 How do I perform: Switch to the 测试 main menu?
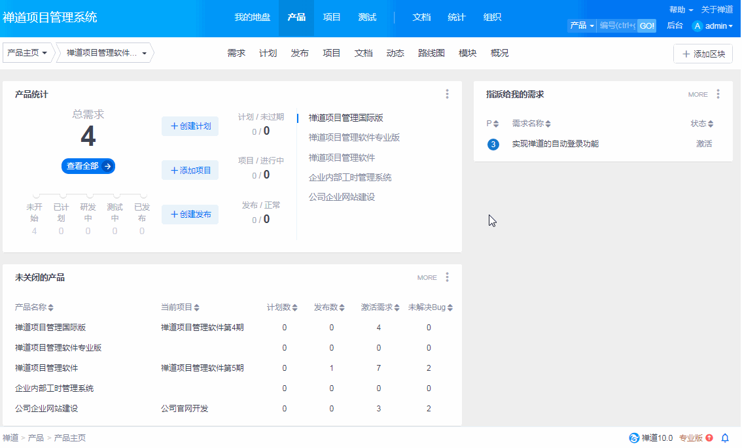(367, 18)
